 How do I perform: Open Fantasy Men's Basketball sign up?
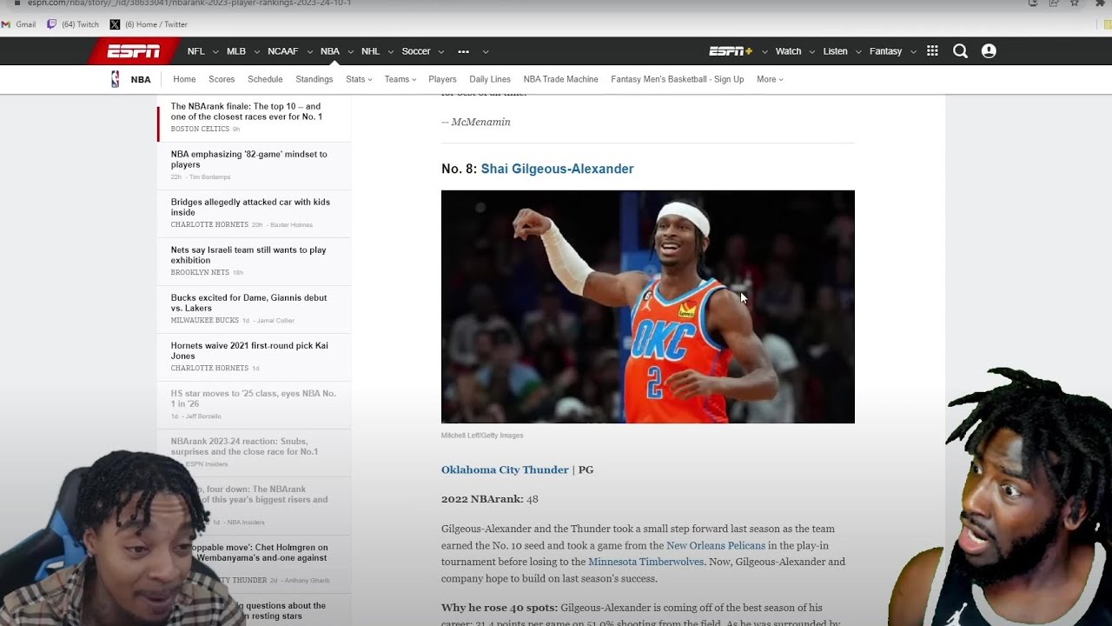(678, 79)
